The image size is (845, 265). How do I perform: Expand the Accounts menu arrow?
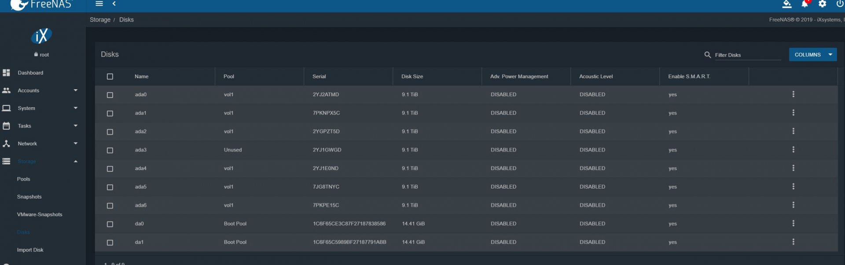[x=76, y=91]
